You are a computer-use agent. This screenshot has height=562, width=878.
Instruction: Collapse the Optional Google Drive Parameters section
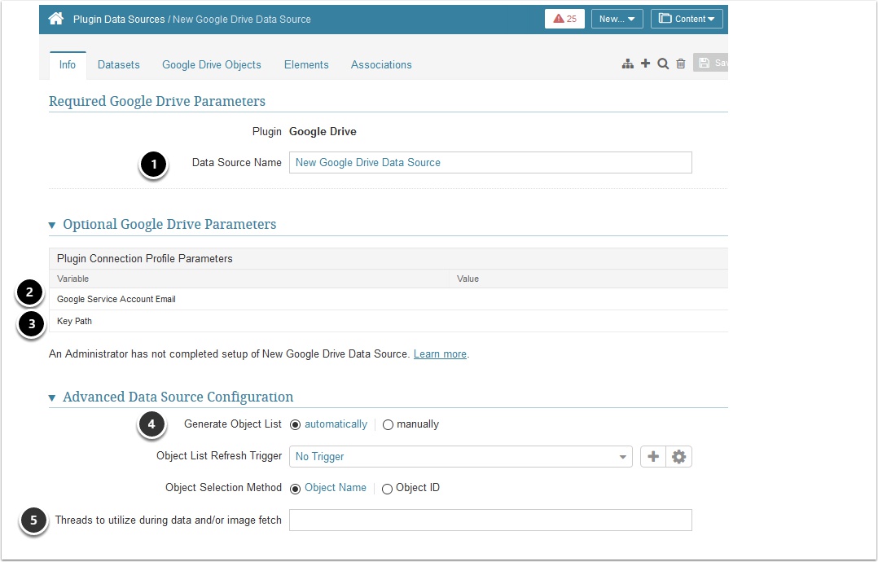pyautogui.click(x=53, y=225)
